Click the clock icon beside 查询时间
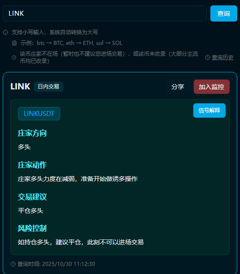The image size is (240, 274). [13, 264]
